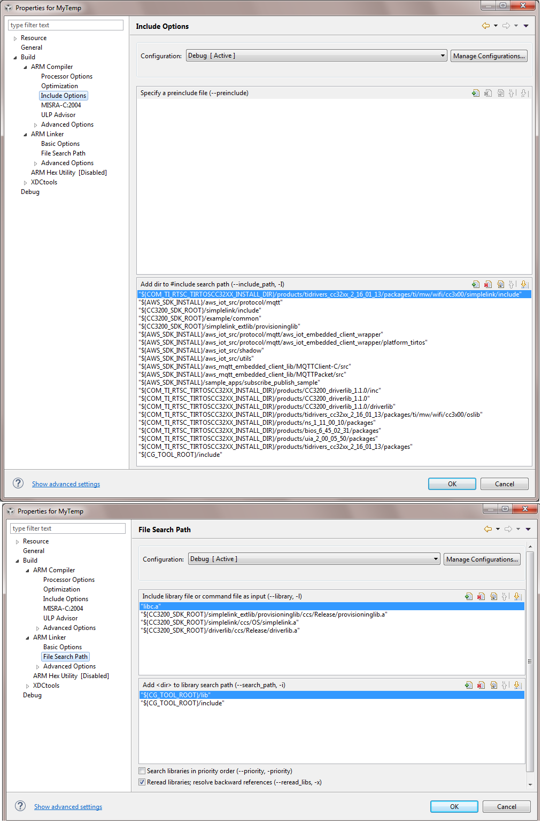Enable Search libraries in priority order
542x825 pixels.
(142, 771)
